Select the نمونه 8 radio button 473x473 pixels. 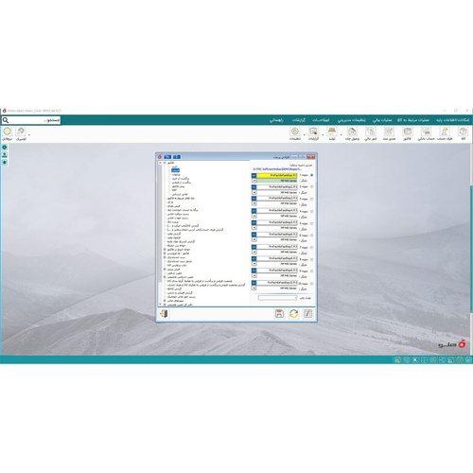point(312,259)
